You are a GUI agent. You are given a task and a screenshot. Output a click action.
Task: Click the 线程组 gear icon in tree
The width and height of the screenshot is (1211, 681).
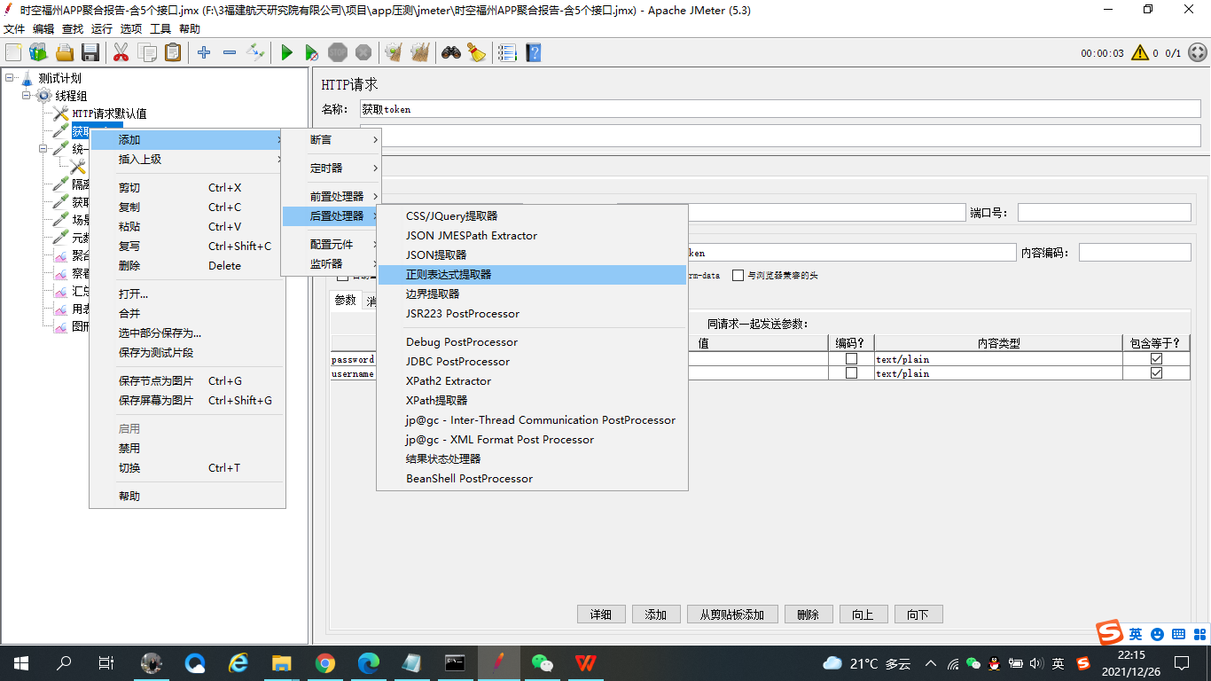coord(43,96)
